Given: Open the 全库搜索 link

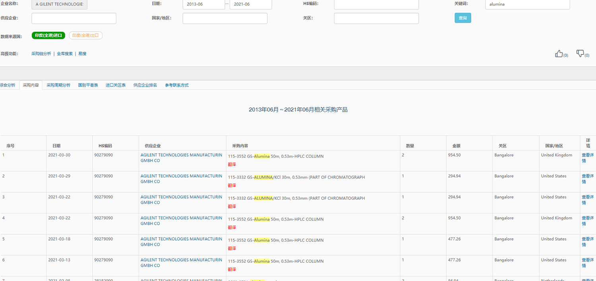Looking at the screenshot, I should pyautogui.click(x=65, y=54).
